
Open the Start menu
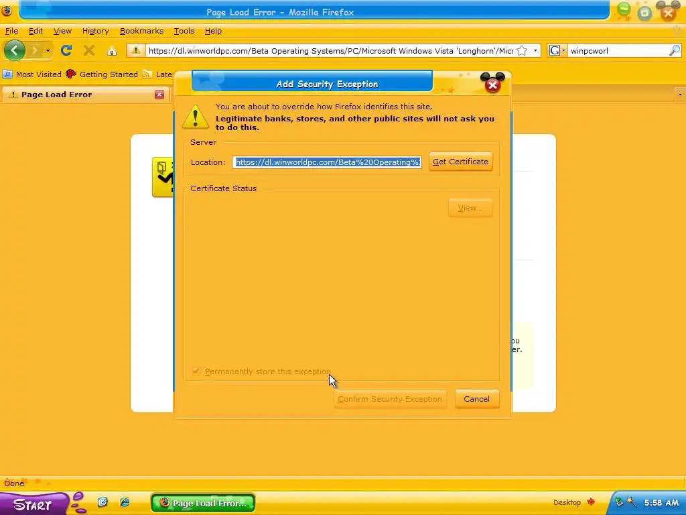pyautogui.click(x=34, y=504)
